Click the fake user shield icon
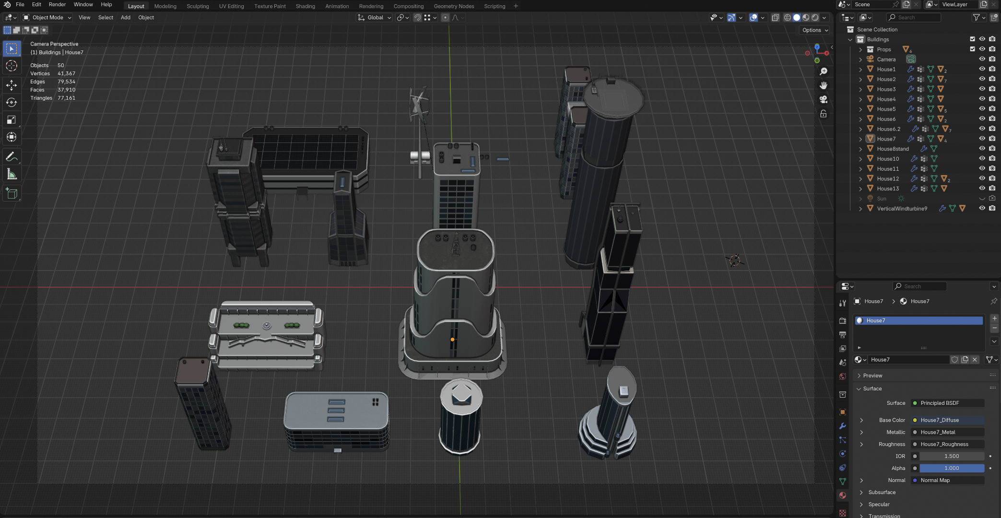This screenshot has width=1001, height=518. 954,360
